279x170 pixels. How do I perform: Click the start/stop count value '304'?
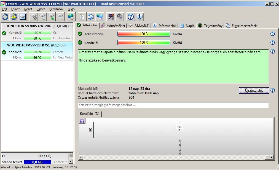pos(131,97)
